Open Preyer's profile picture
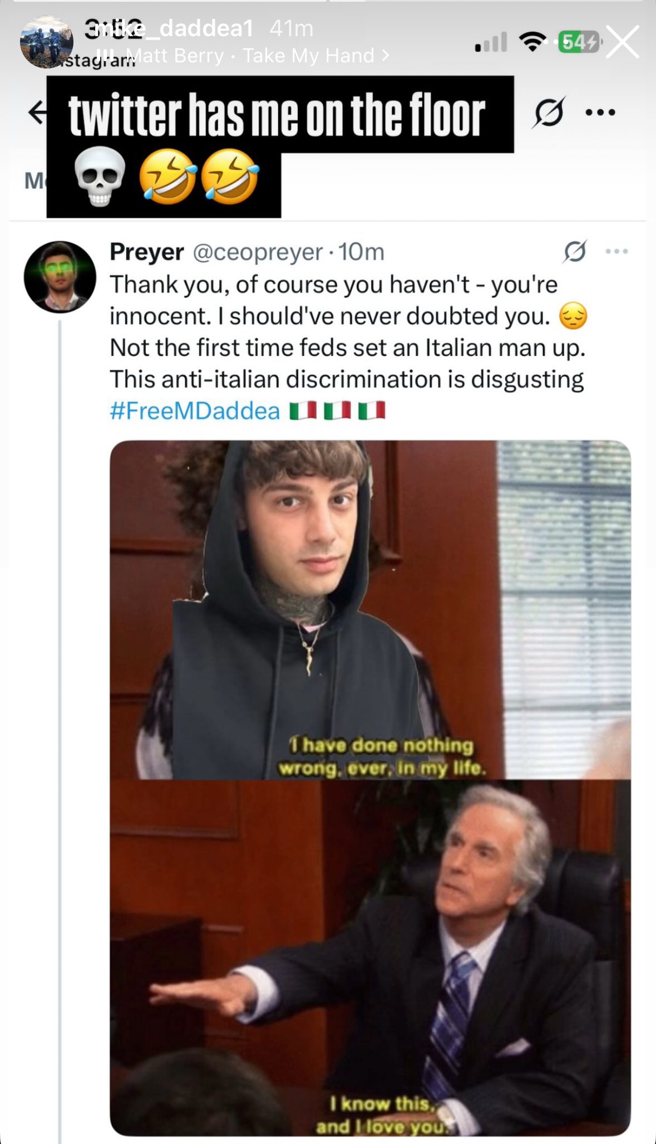 (x=60, y=277)
